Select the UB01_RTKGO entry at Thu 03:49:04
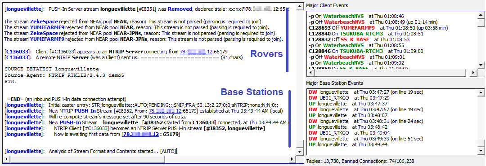This screenshot has width=486, height=166. (x=334, y=133)
